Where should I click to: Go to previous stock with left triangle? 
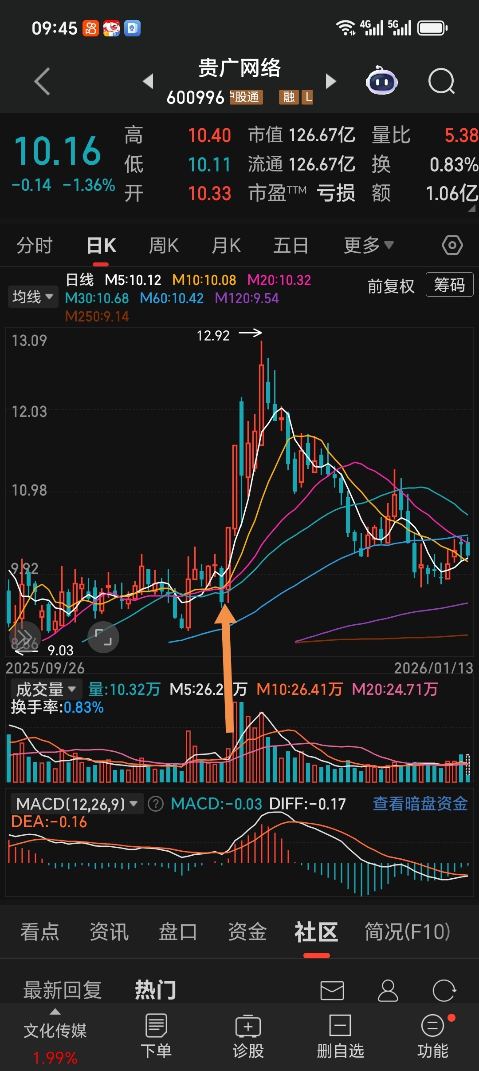pos(148,81)
